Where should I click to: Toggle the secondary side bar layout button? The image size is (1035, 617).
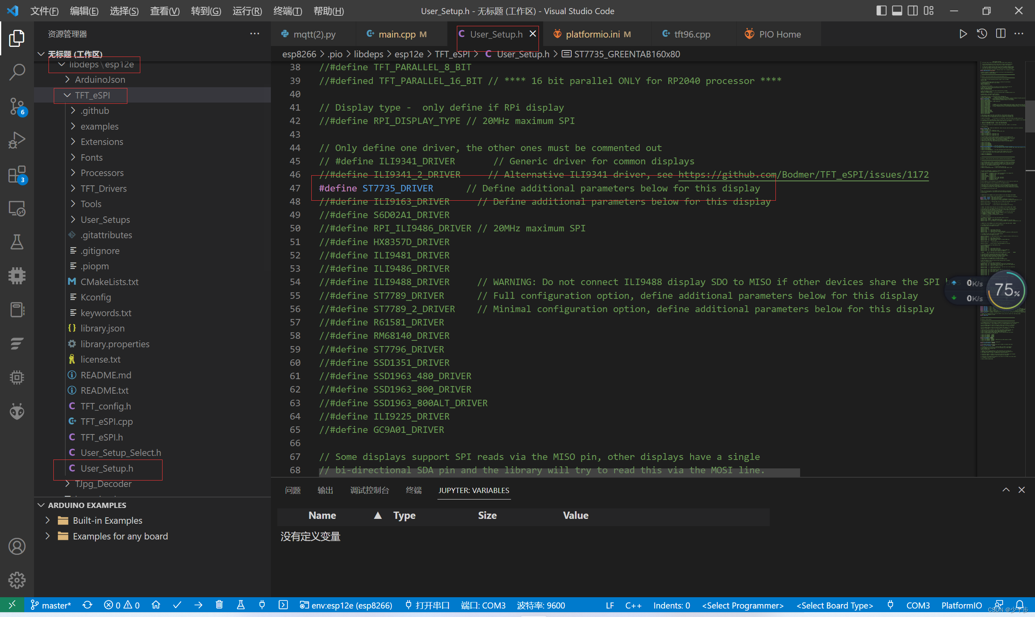912,11
